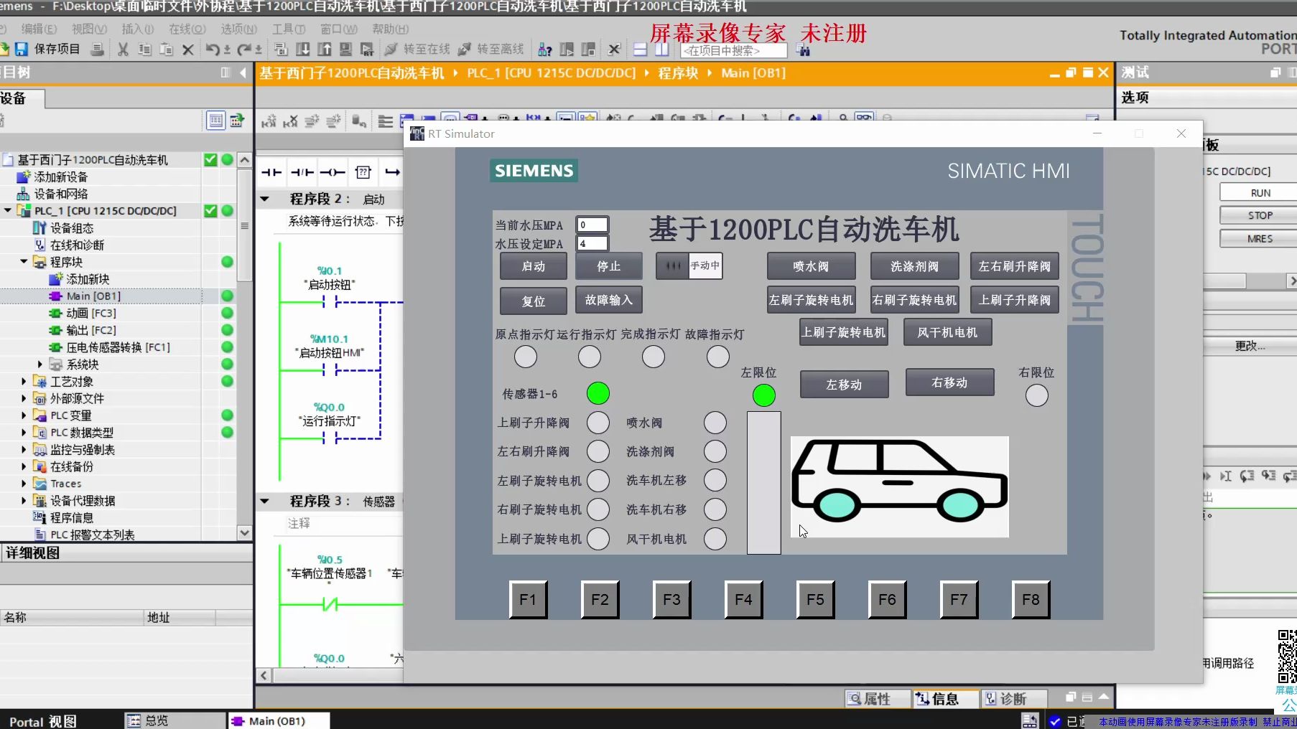Click the move right (右移动) button

(949, 382)
